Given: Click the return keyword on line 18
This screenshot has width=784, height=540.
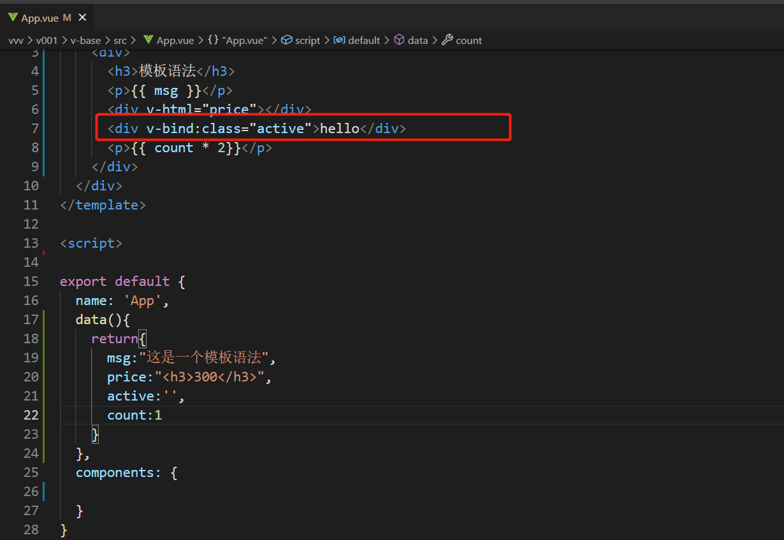Looking at the screenshot, I should point(115,339).
